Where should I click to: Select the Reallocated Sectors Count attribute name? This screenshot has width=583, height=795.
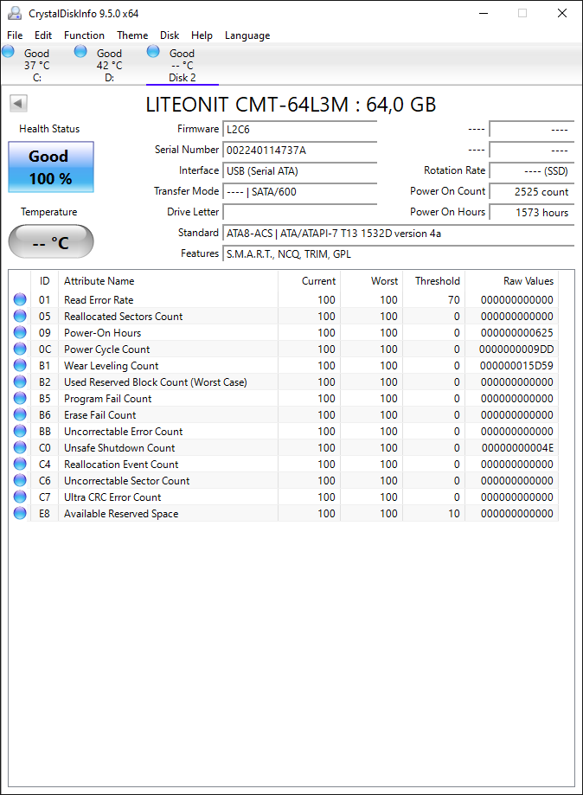123,317
